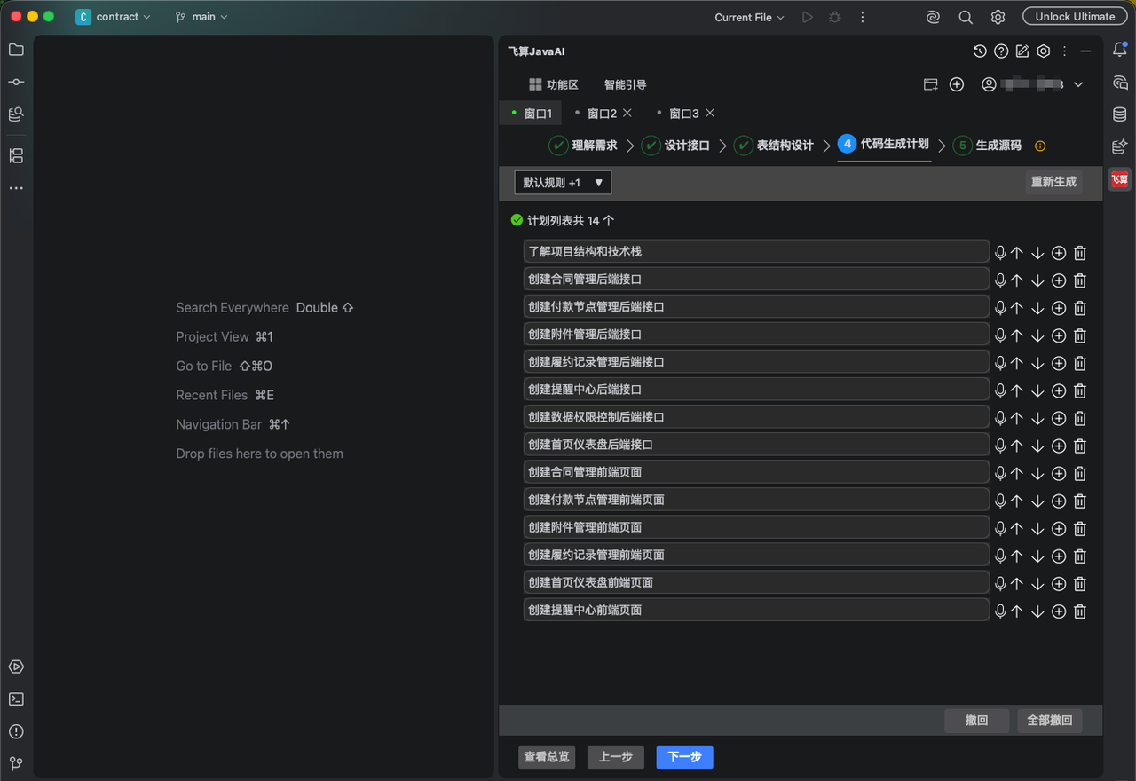Delete the 创建首页仪表盘后端接口 plan item
The width and height of the screenshot is (1136, 781).
(x=1080, y=446)
